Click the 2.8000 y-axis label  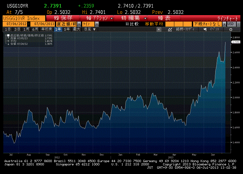click(x=236, y=37)
